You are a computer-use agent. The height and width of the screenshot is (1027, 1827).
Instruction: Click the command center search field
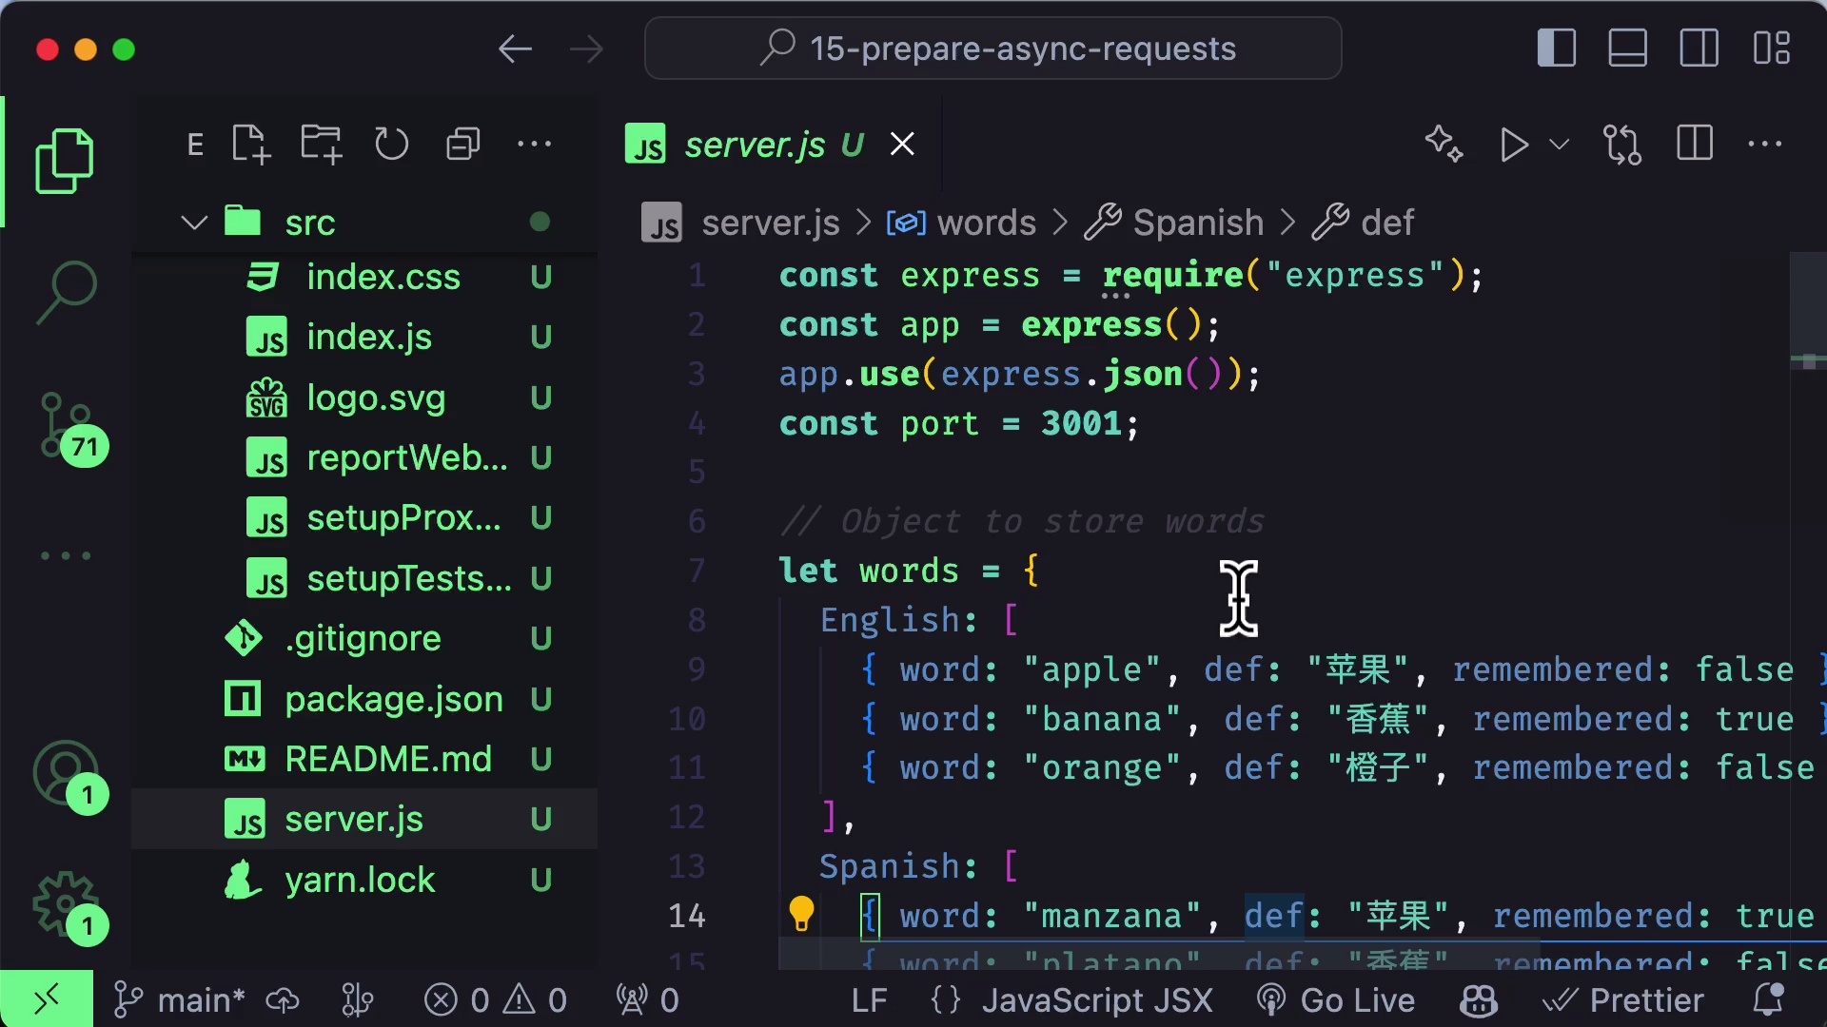pyautogui.click(x=993, y=48)
